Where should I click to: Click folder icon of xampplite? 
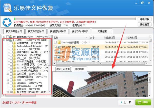tap(14, 83)
